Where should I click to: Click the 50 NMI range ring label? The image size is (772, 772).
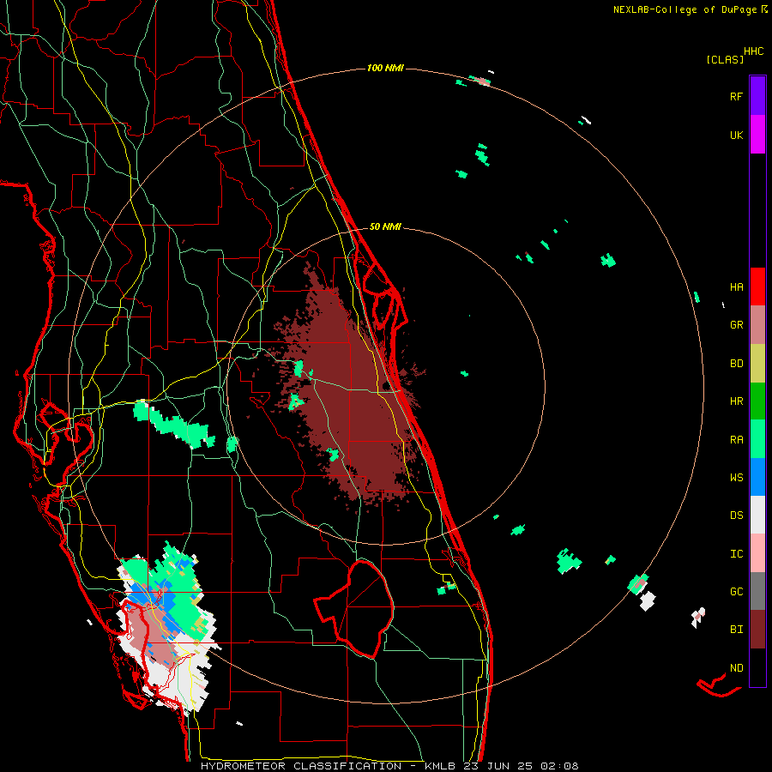coord(385,226)
